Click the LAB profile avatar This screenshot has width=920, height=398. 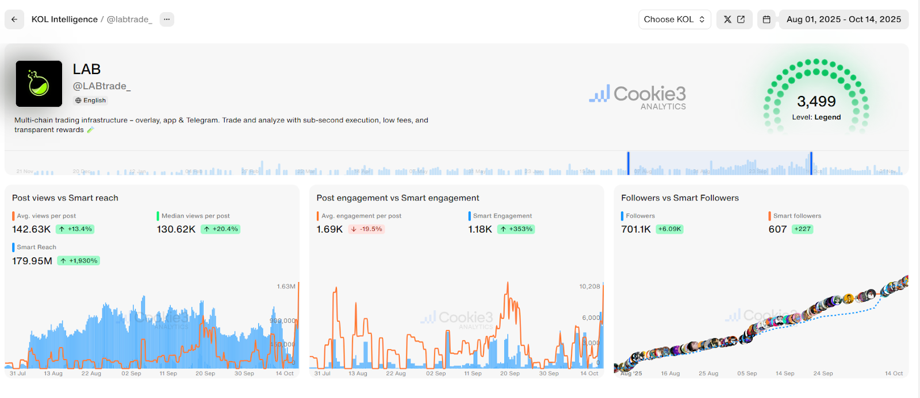39,84
